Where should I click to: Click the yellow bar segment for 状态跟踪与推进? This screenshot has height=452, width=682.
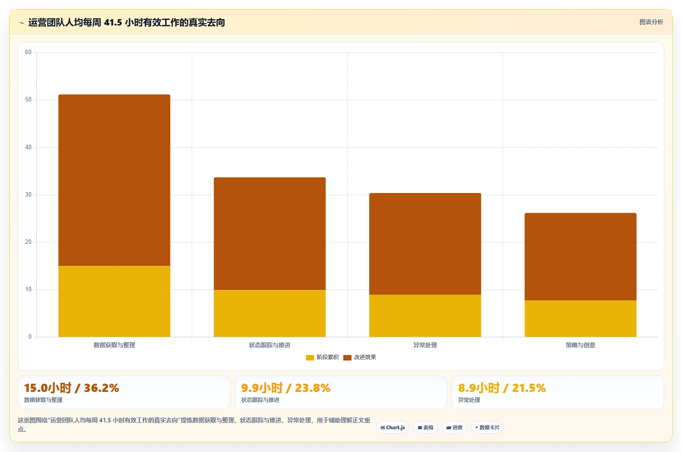coord(270,314)
